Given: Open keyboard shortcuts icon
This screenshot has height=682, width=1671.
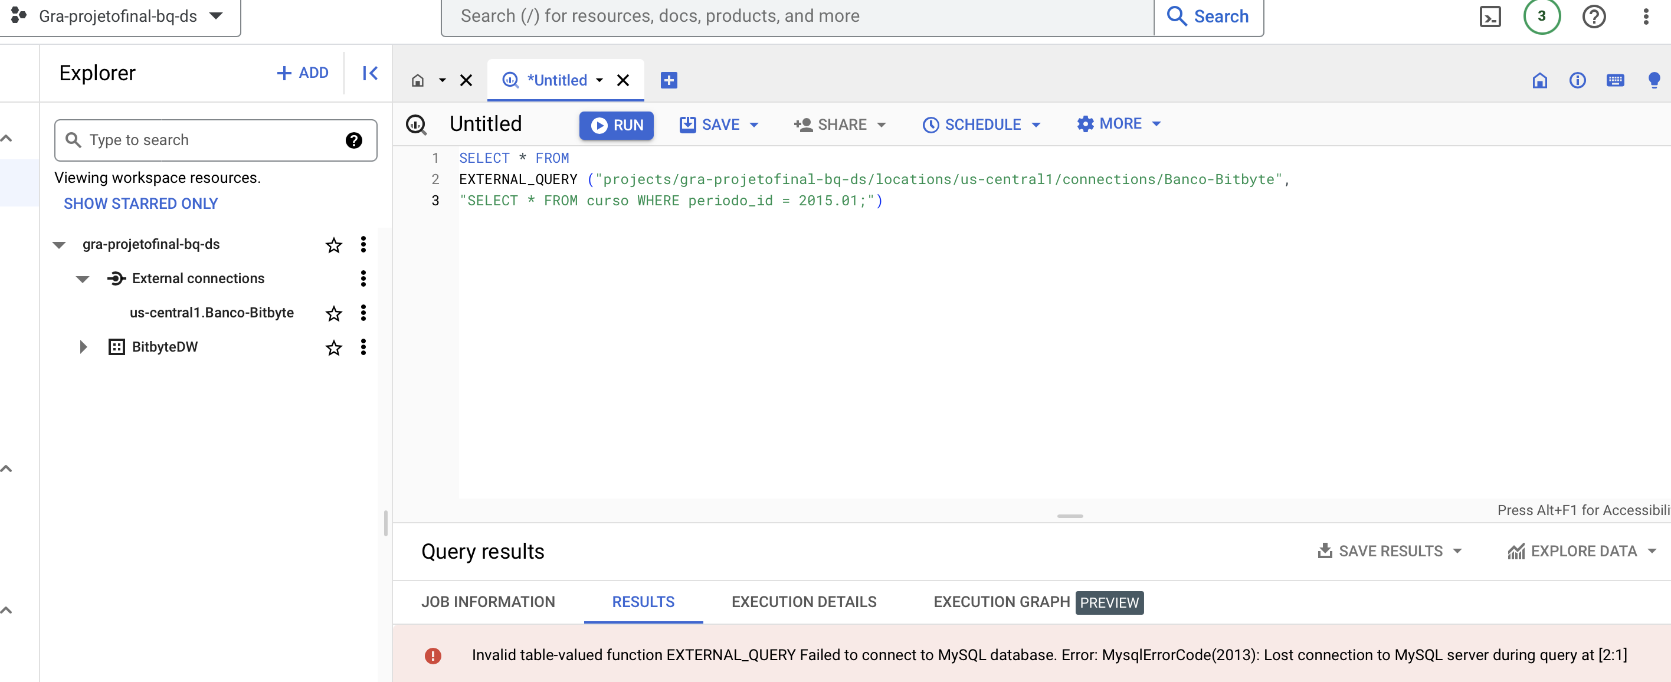Looking at the screenshot, I should pyautogui.click(x=1614, y=80).
